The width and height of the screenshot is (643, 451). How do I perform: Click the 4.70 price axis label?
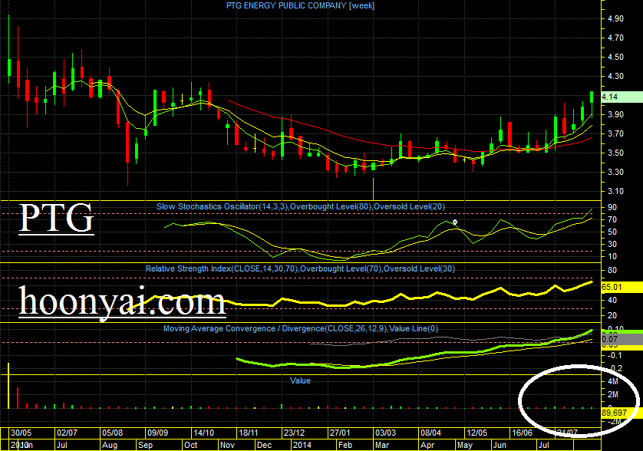615,38
